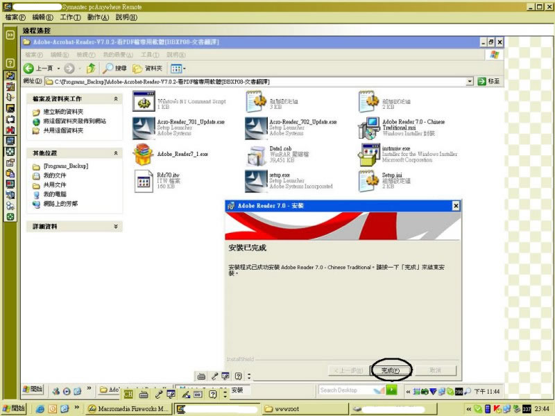Expand local system tray « chevron

point(469,409)
